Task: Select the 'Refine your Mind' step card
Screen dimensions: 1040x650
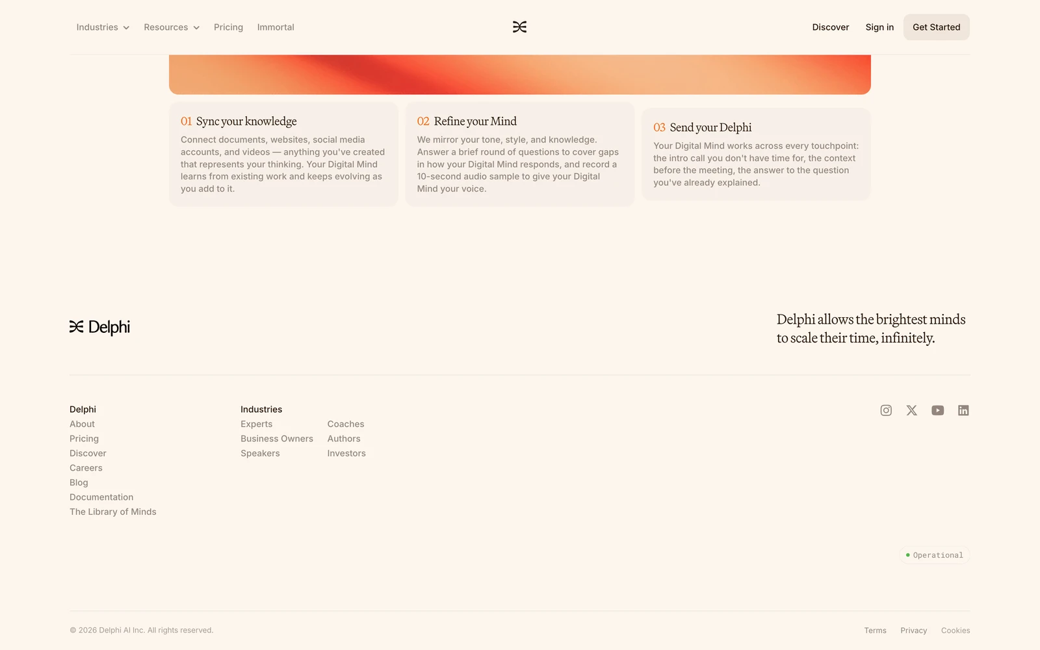Action: pos(520,154)
